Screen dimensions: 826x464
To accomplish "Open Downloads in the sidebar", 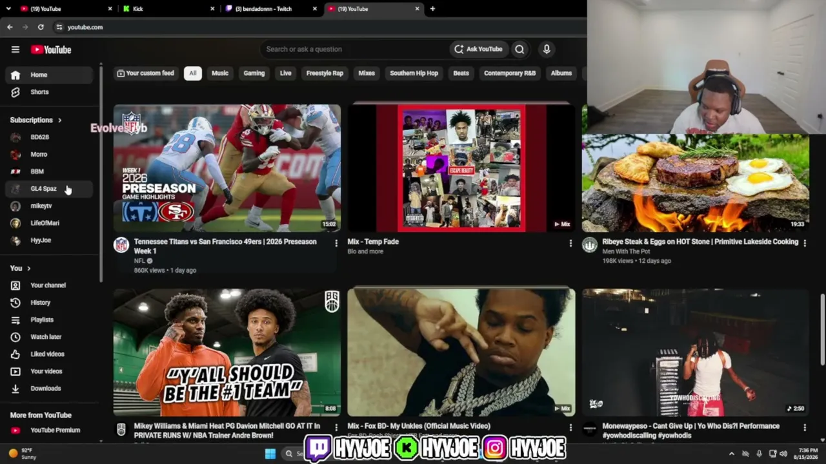I will coord(49,389).
